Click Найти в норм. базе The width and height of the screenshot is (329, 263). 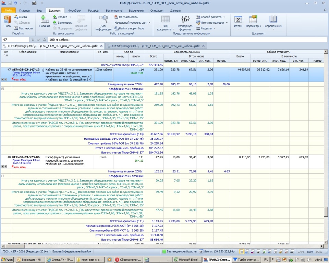(129, 28)
